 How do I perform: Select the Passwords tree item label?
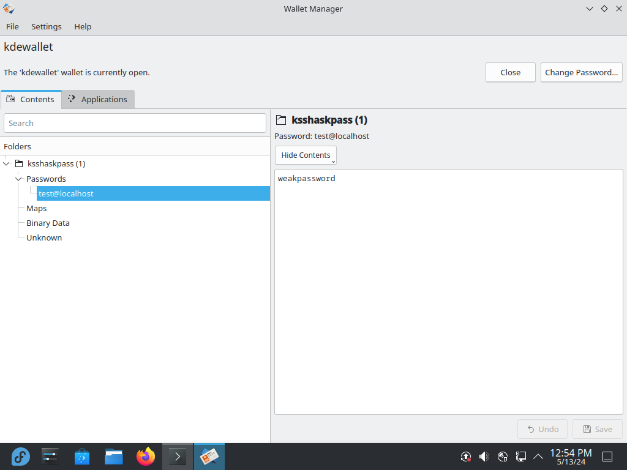click(x=46, y=179)
